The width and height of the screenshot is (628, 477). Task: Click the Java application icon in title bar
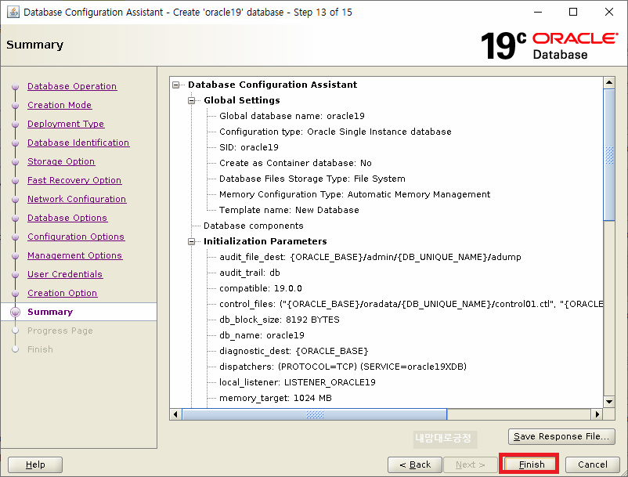13,12
